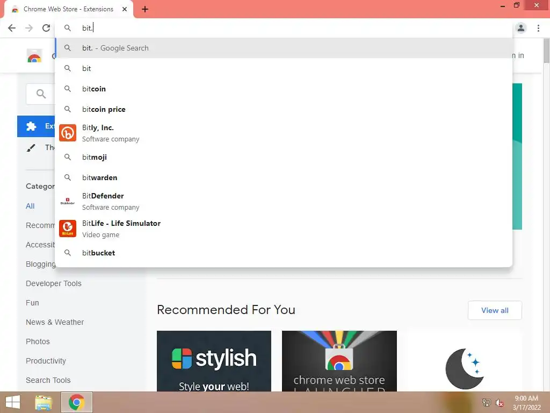This screenshot has width=550, height=413.
Task: Open the taskbar clock showing 9:00 AM
Action: (x=526, y=403)
